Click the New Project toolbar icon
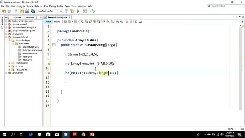This screenshot has width=245, height=138. tap(22, 11)
